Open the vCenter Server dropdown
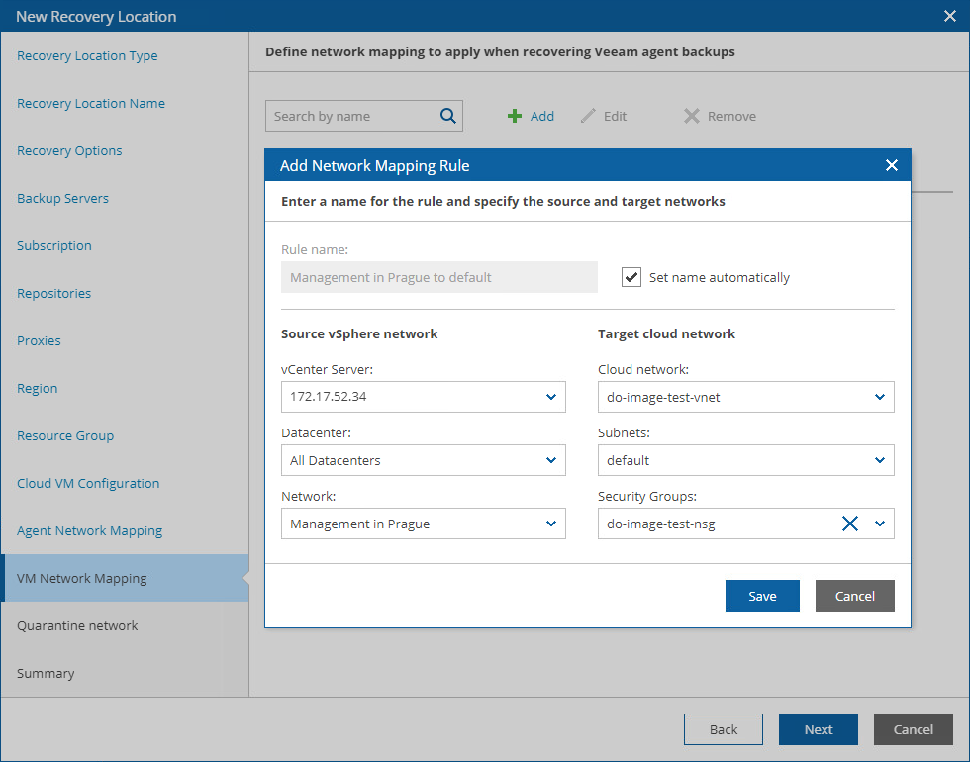The height and width of the screenshot is (762, 970). (551, 397)
